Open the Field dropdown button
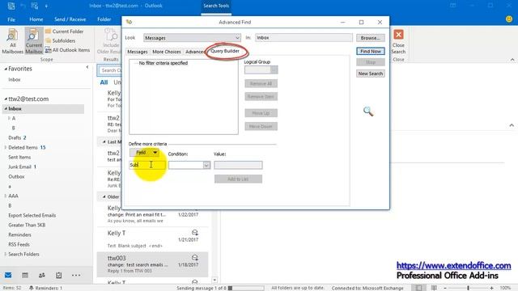The height and width of the screenshot is (291, 518). click(144, 153)
